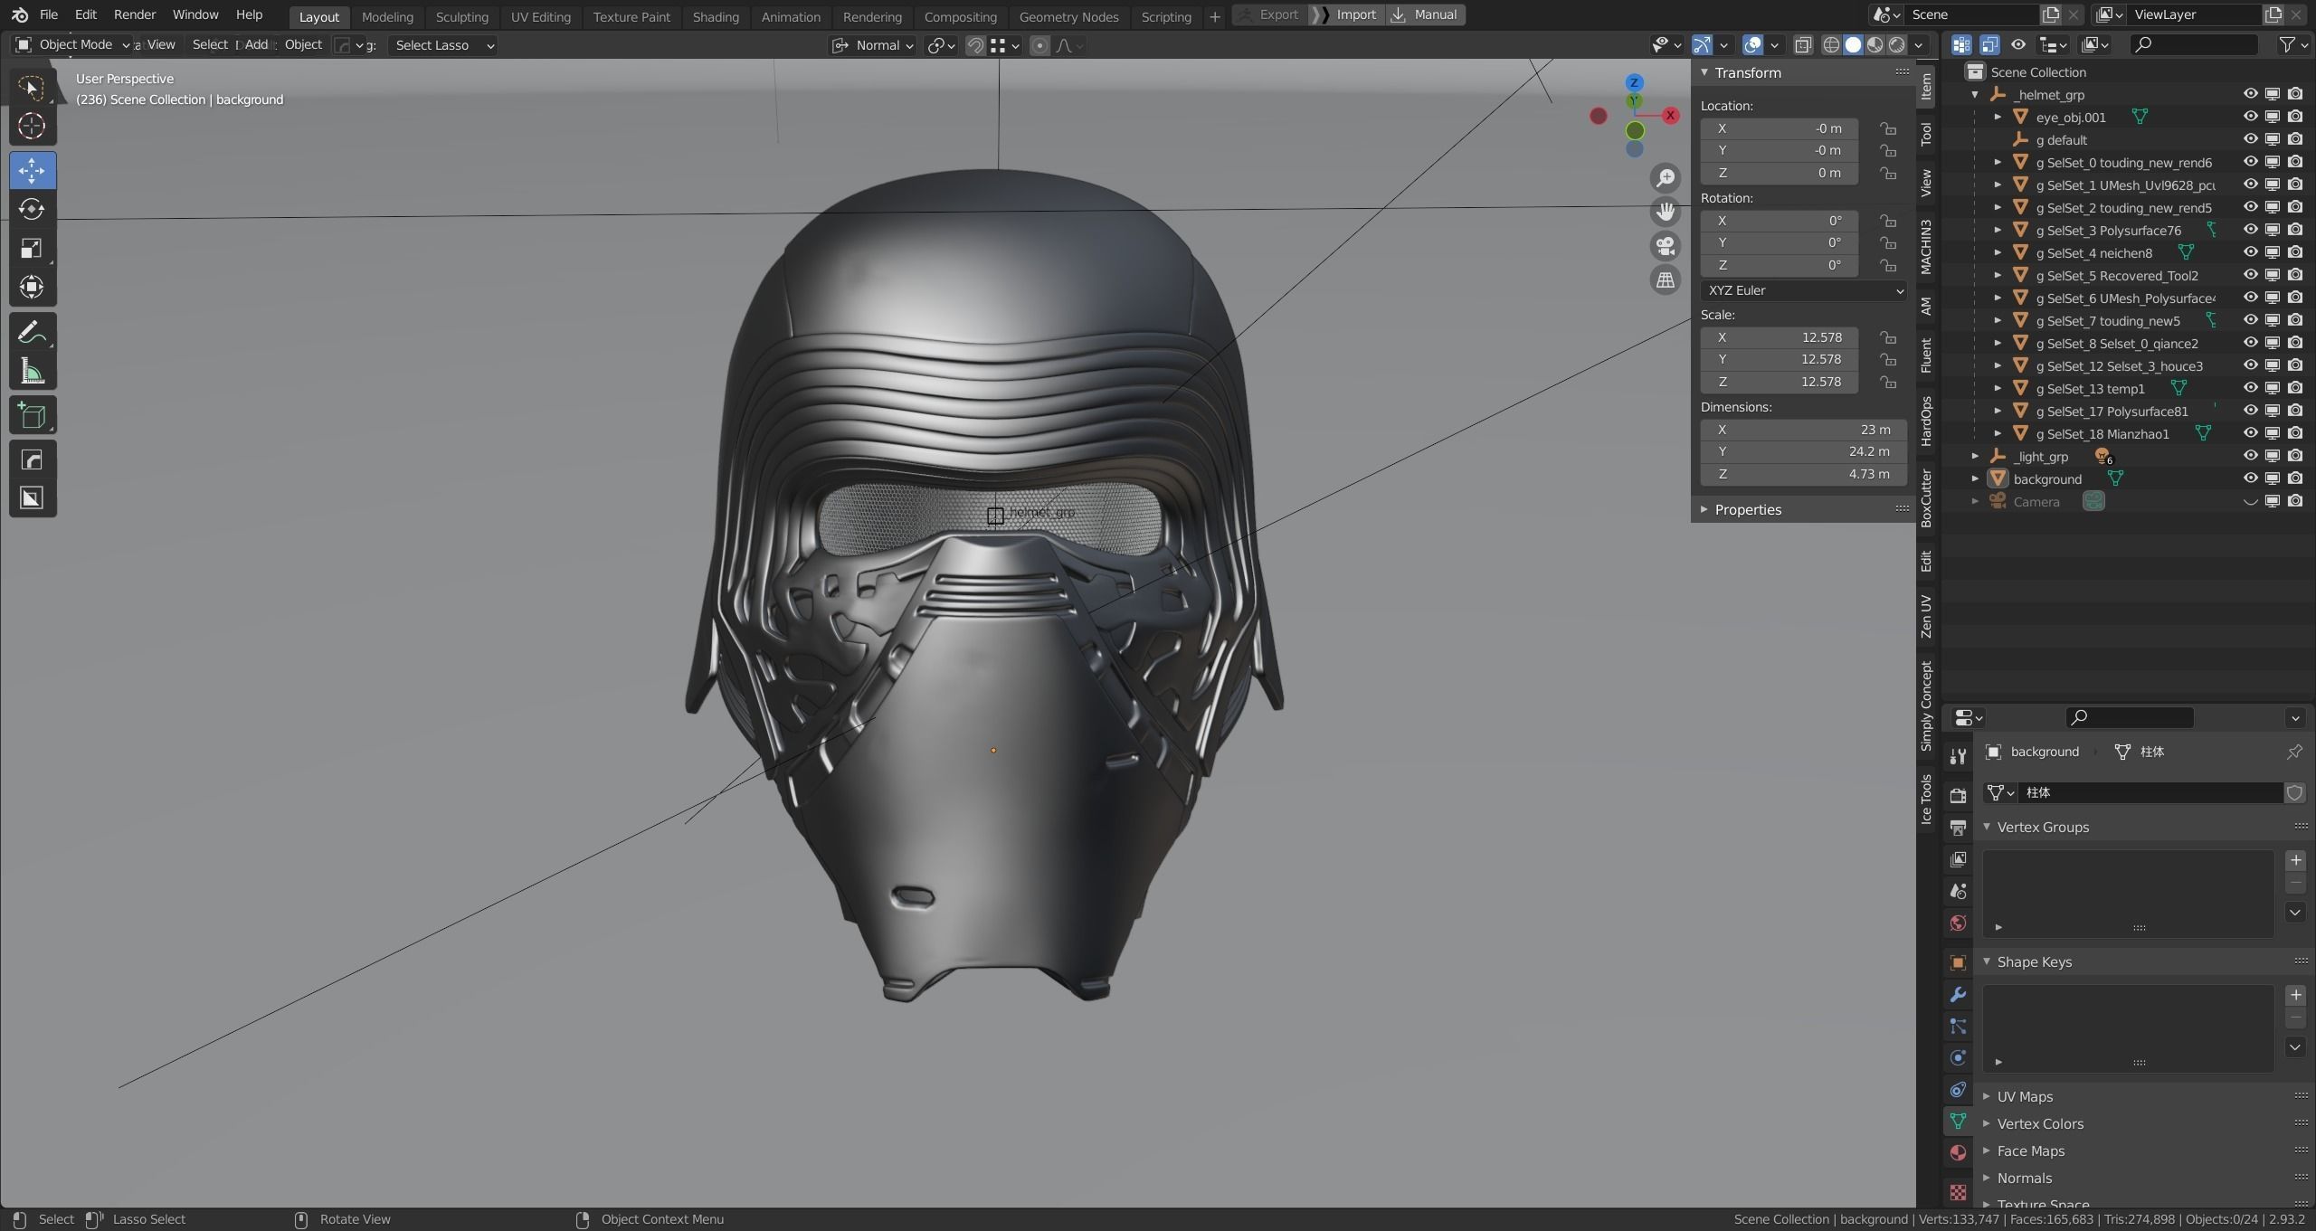Click the Manual button
This screenshot has width=2316, height=1231.
pos(1425,14)
